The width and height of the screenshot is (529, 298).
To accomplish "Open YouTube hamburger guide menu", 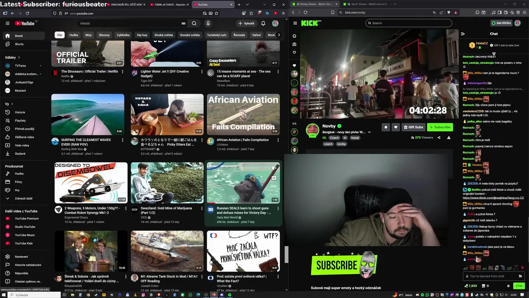I will (x=7, y=23).
